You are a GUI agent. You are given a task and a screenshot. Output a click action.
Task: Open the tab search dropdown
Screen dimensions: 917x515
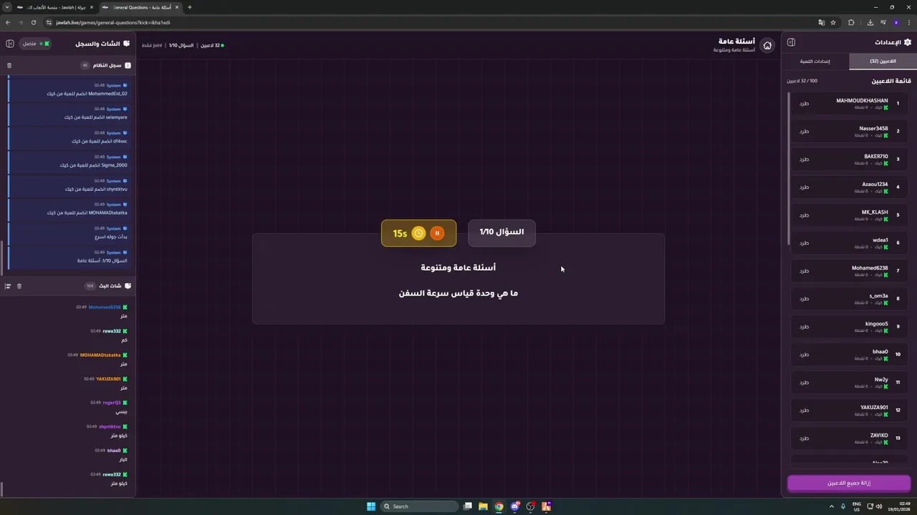point(7,7)
